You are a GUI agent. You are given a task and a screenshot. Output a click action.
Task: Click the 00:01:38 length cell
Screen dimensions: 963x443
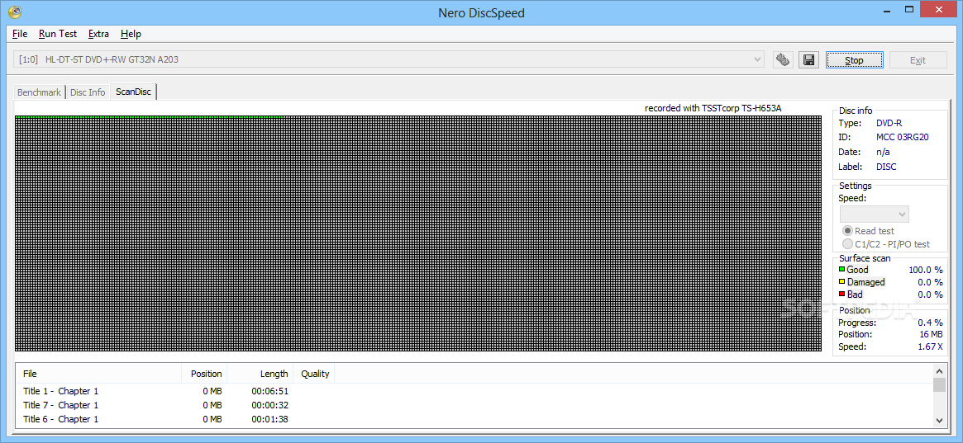click(x=269, y=419)
